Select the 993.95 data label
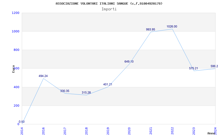218x136 pixels. point(151,29)
